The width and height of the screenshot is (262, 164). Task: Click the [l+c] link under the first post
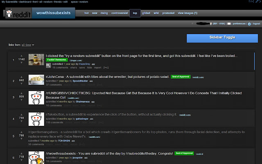point(106,68)
